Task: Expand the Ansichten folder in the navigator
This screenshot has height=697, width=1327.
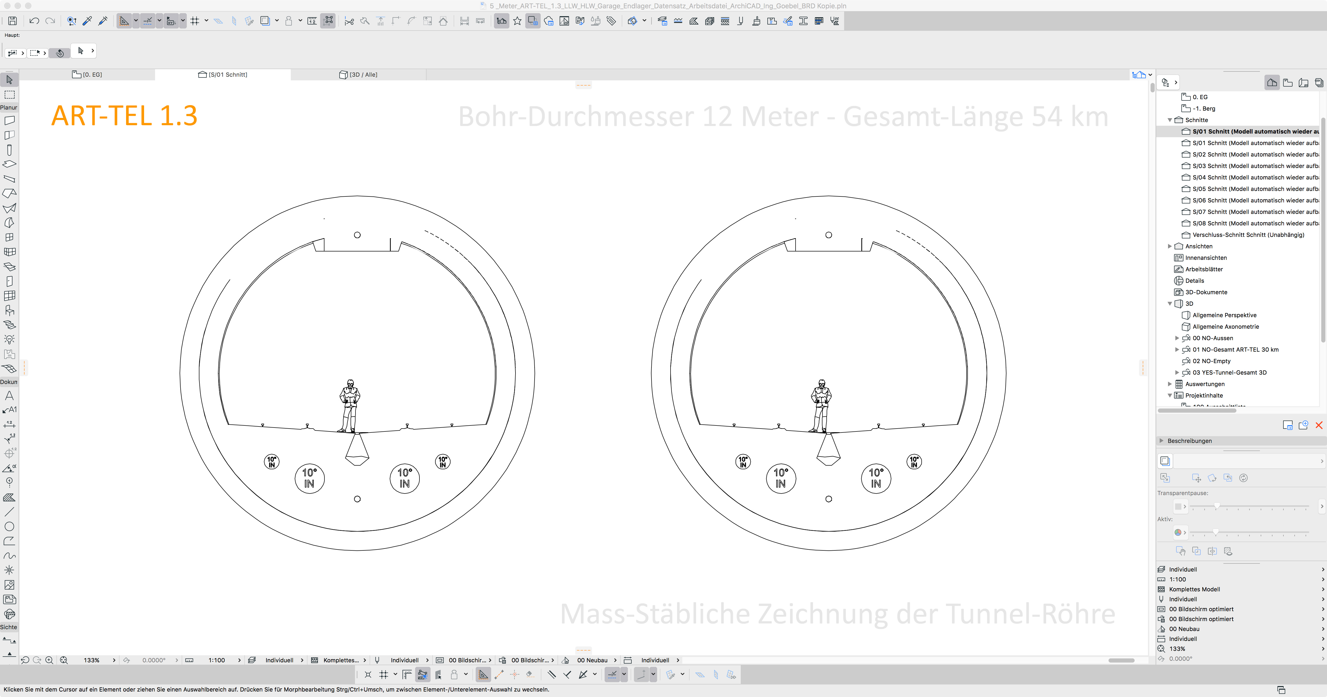Action: coord(1170,246)
